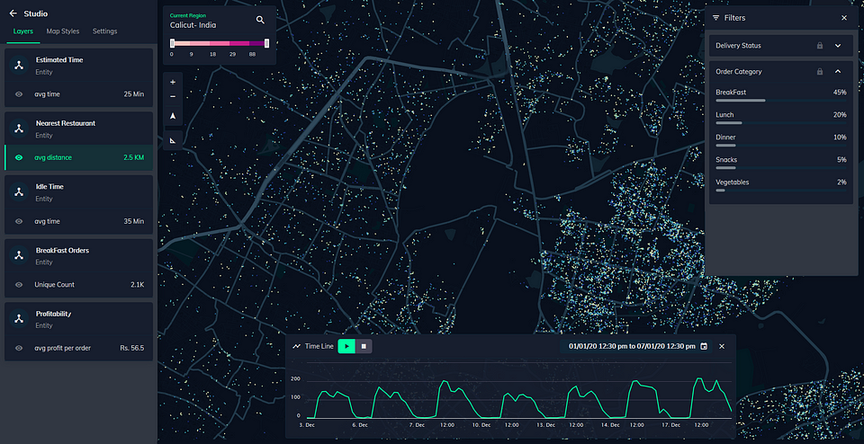Open the Estimated Time layer entity icon
864x444 pixels.
(19, 66)
